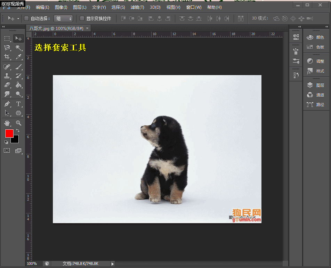Pick the Eyedropper tool
331x268 pixels.
18,57
